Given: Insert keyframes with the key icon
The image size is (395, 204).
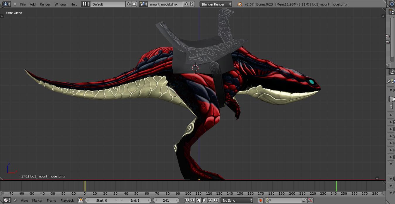Looking at the screenshot, I should (305, 200).
